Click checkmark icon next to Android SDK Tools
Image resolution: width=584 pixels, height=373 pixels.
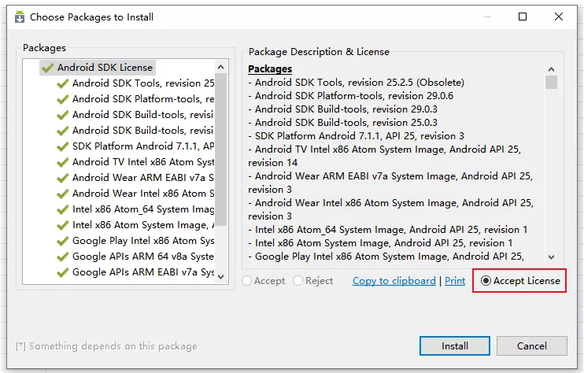click(x=63, y=83)
